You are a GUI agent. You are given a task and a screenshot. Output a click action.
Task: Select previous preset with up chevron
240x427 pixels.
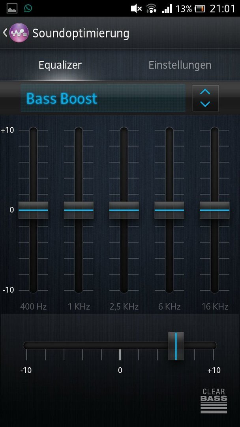205,92
